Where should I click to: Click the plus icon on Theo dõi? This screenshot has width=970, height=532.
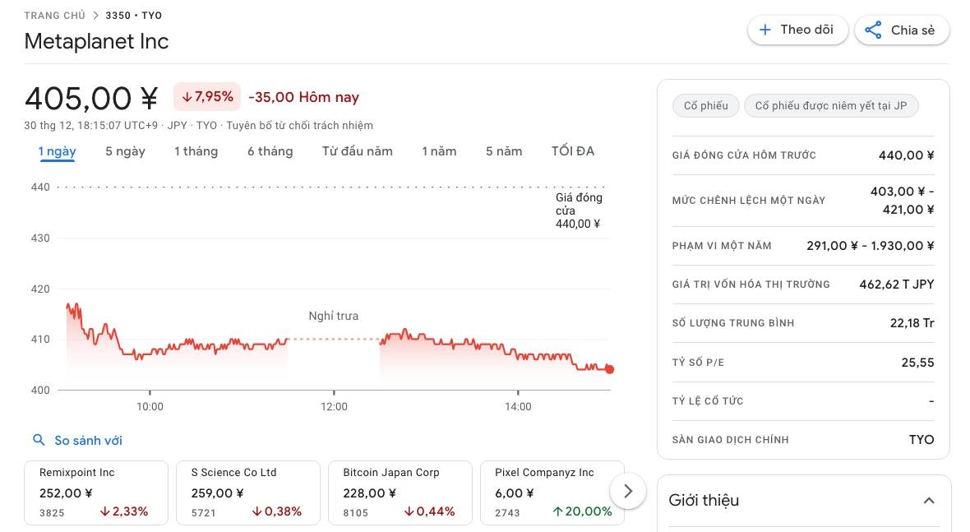pyautogui.click(x=765, y=30)
